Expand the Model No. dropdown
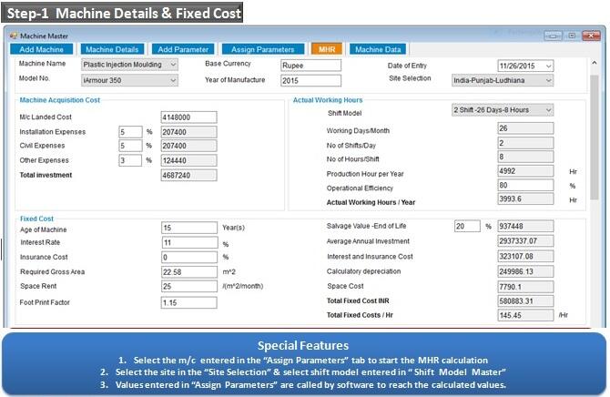The image size is (610, 397). (173, 80)
